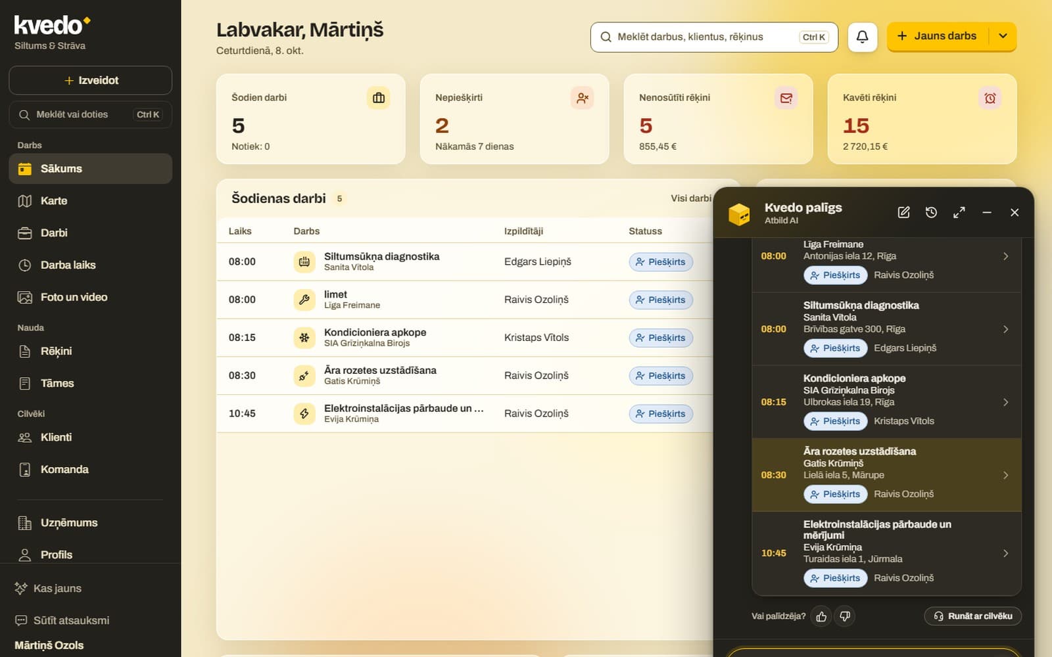The image size is (1052, 657).
Task: Click the plug icon for Āra rozetes uzstādīšana
Action: pos(304,376)
